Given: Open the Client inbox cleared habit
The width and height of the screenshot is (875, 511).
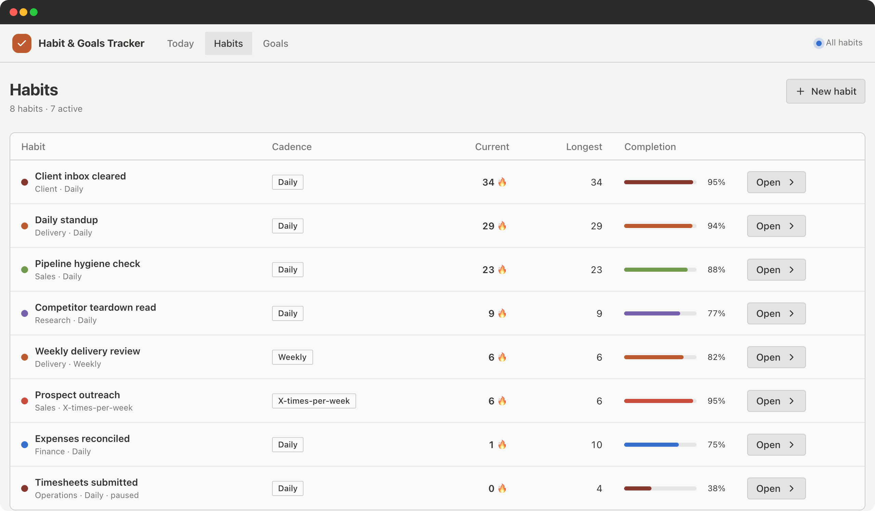Looking at the screenshot, I should (x=776, y=182).
